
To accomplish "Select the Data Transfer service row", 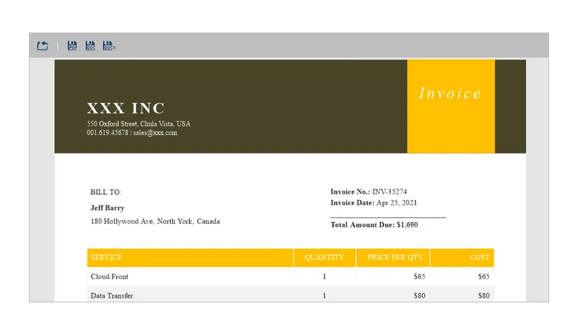I will pos(290,295).
